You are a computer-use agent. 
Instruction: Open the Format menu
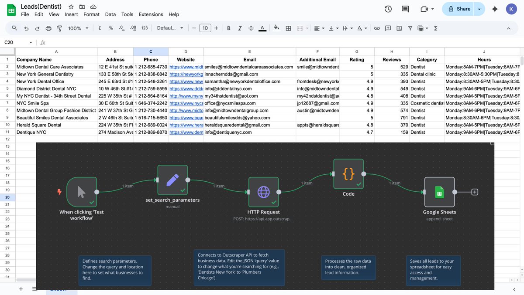(91, 14)
